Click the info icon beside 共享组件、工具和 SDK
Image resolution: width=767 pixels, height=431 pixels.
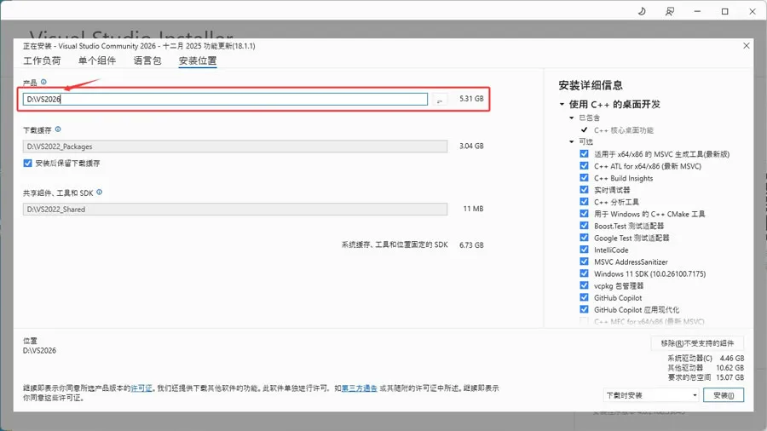pos(100,193)
